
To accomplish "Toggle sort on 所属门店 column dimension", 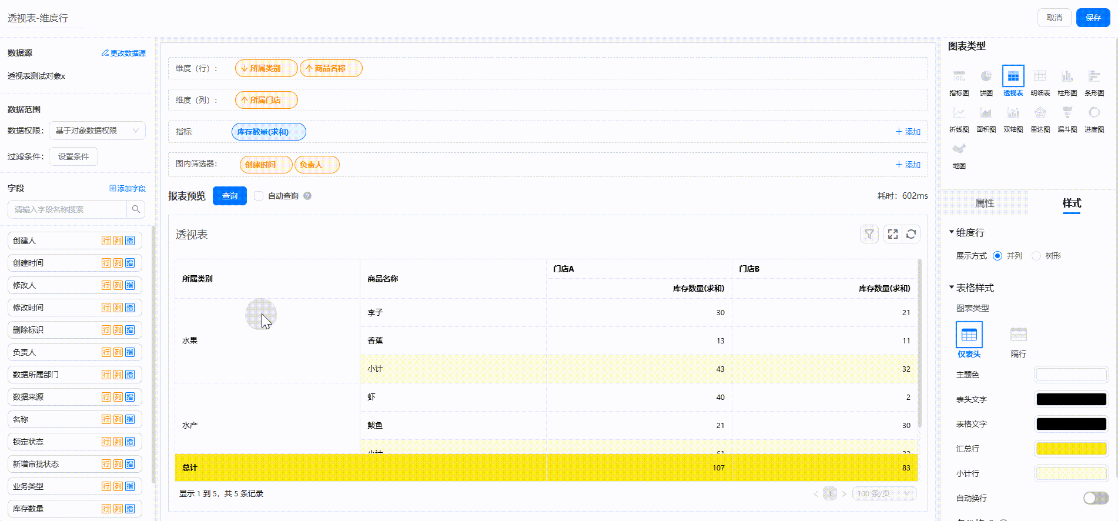I will [x=244, y=100].
